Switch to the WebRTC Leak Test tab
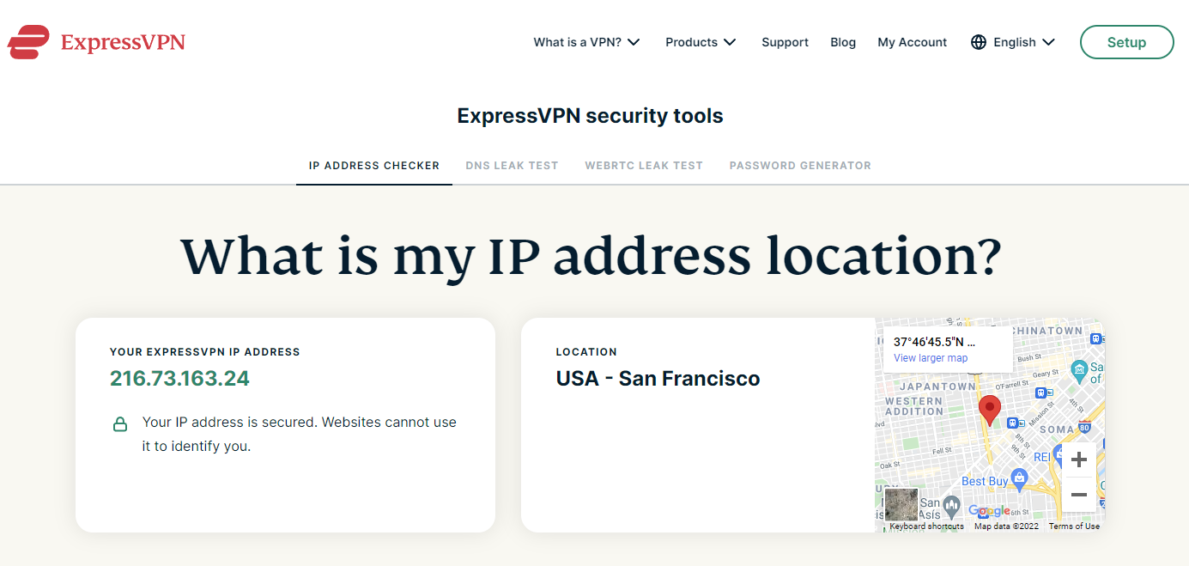Screen dimensions: 1189x566 pyautogui.click(x=644, y=166)
